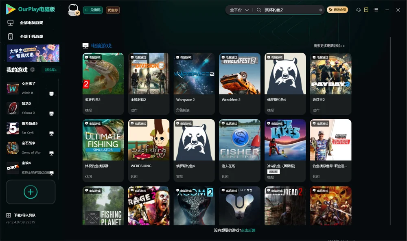Click the PC icon on the 尘埃4 row

pyautogui.click(x=51, y=173)
